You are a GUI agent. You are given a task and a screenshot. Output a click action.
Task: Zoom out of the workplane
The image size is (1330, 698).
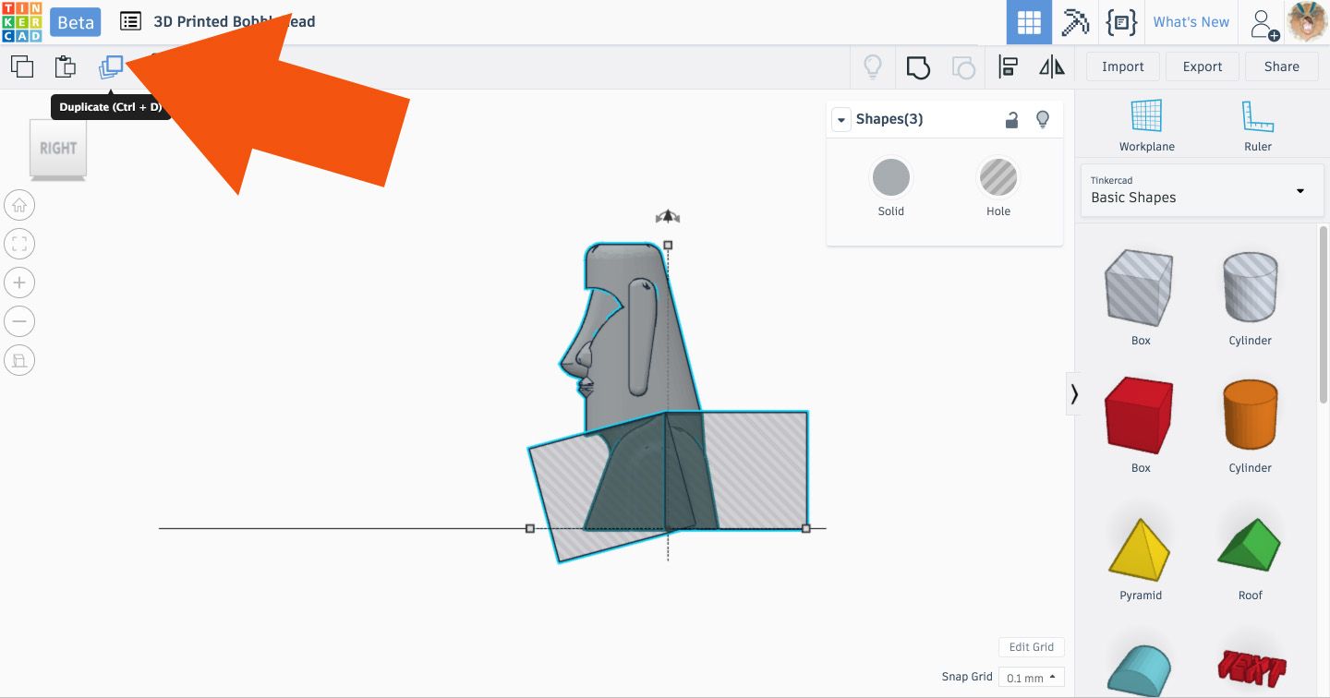[x=19, y=321]
